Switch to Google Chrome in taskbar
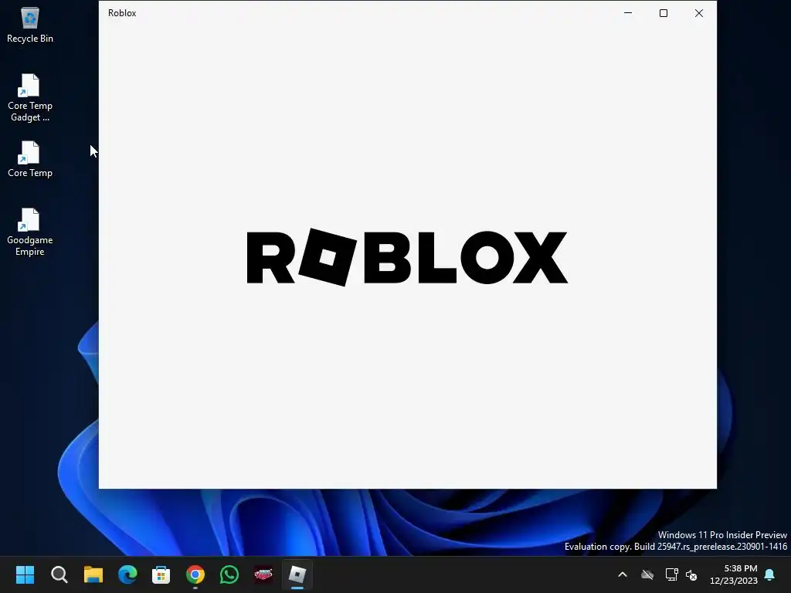Image resolution: width=791 pixels, height=593 pixels. (195, 574)
